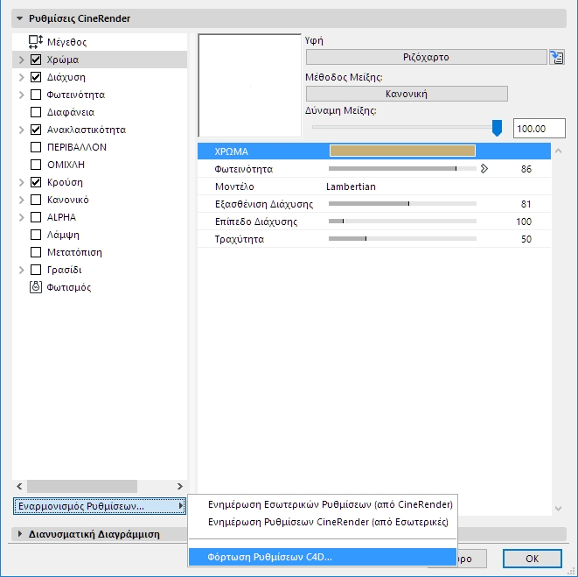578x577 pixels.
Task: Click the Τραχύτητα value 50
Action: 526,239
